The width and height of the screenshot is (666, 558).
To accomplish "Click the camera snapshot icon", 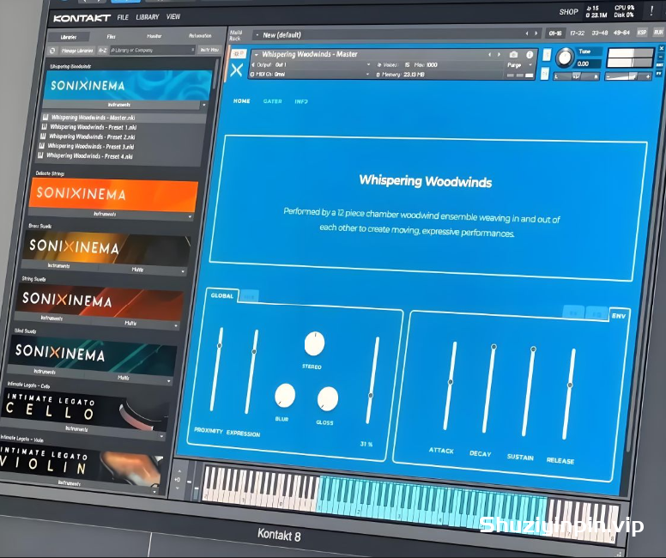I will [513, 55].
